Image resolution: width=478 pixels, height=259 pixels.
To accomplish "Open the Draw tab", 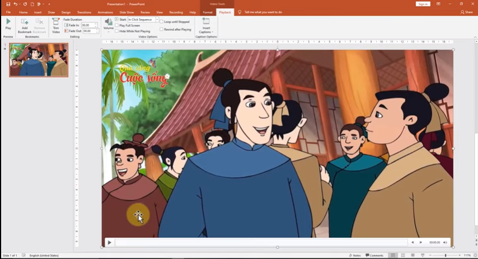I will (51, 12).
